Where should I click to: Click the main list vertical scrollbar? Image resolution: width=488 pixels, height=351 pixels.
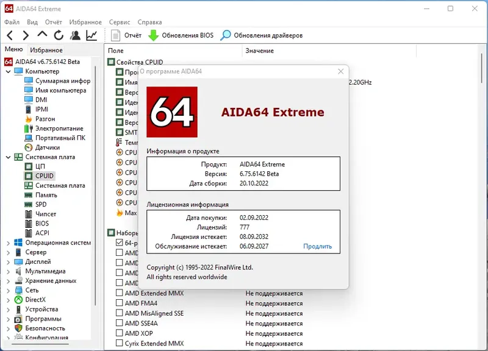[482, 68]
